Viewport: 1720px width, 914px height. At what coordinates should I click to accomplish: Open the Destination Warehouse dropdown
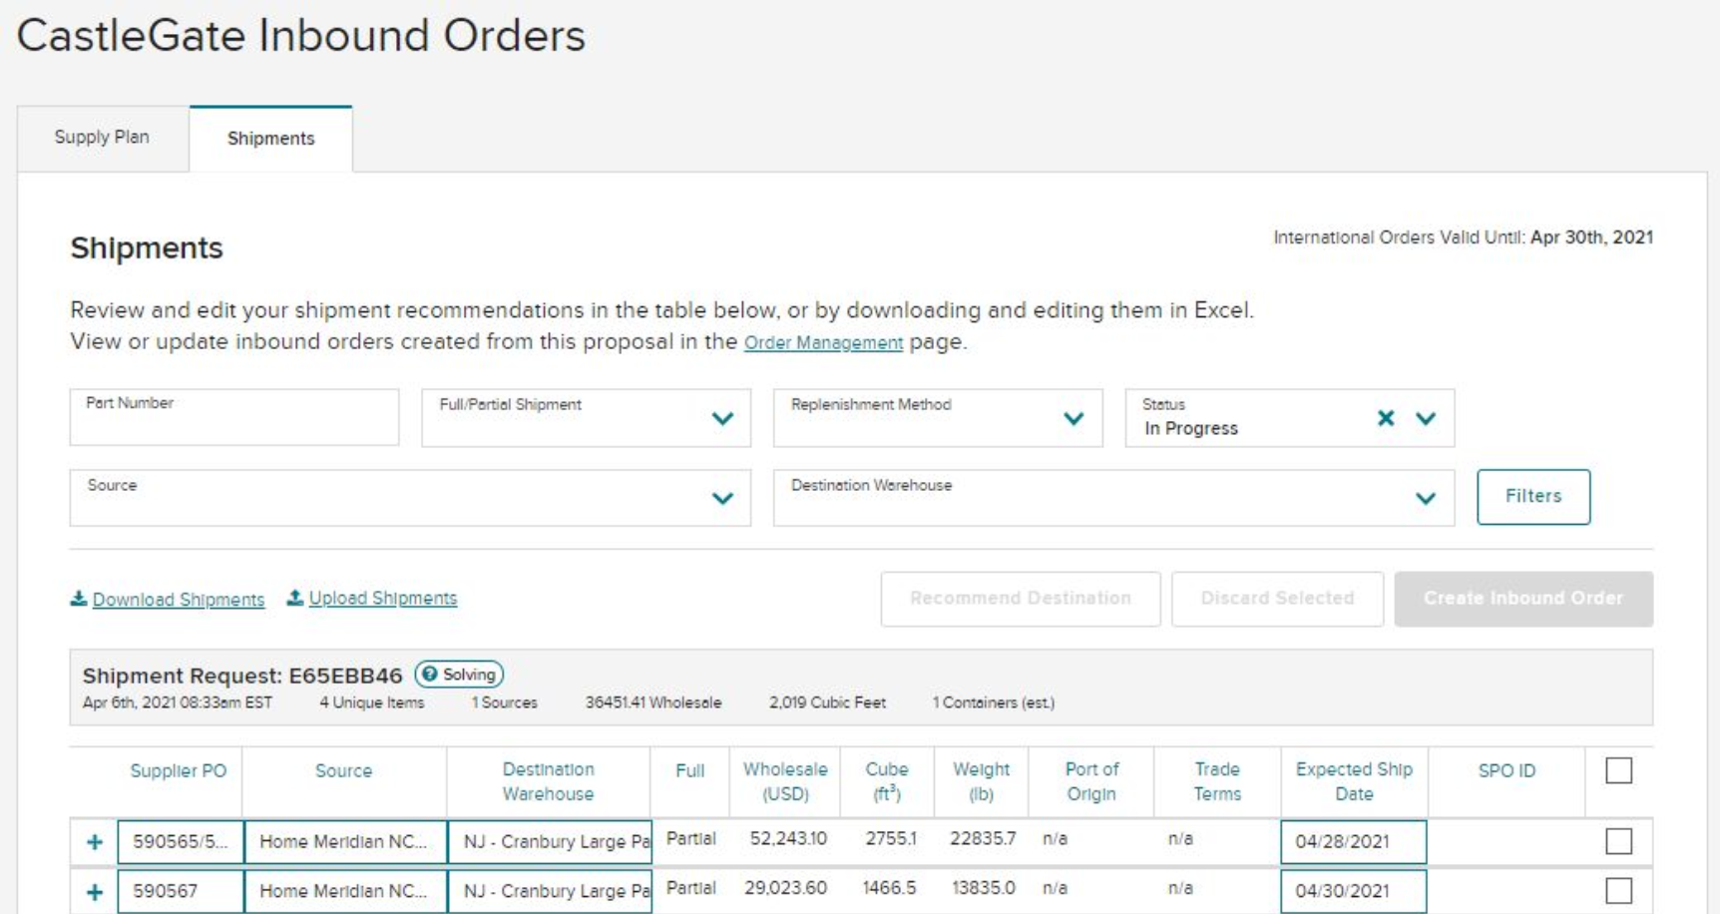coord(1113,498)
